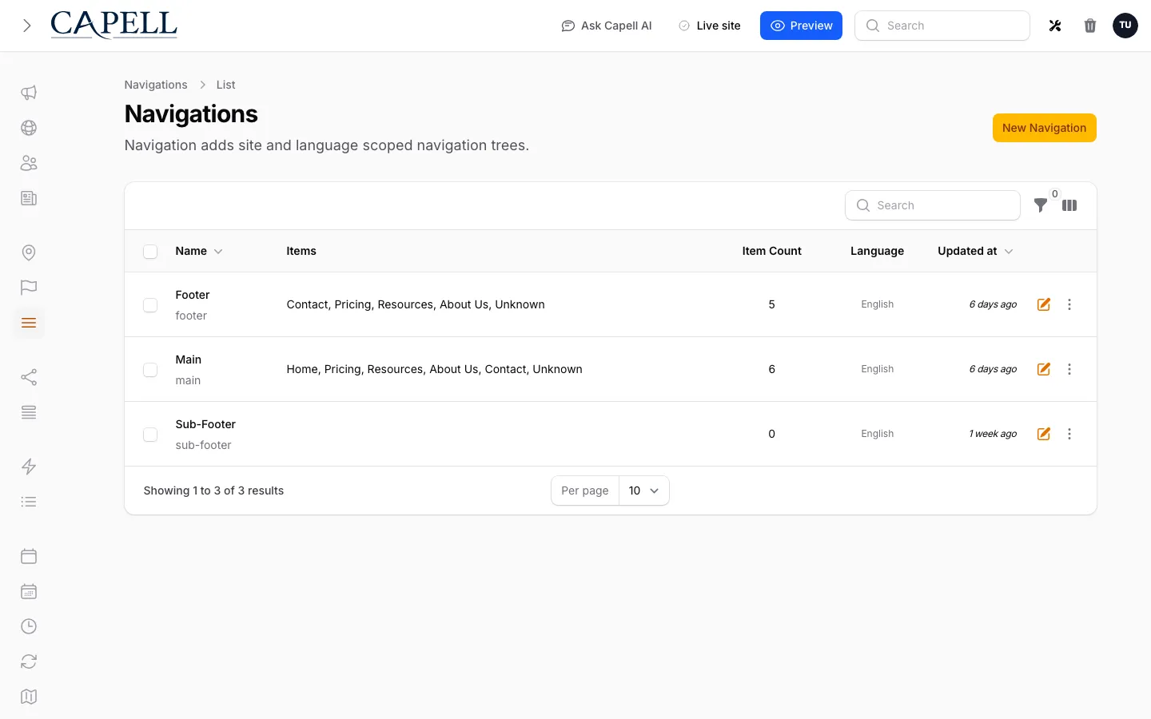Check the select-all header checkbox
This screenshot has height=719, width=1151.
pos(150,252)
